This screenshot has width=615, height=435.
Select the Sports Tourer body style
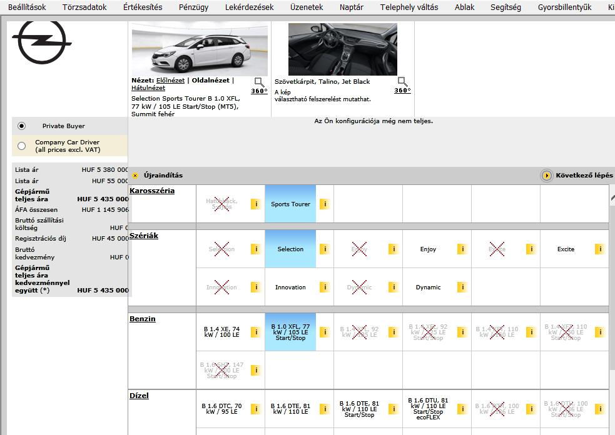[x=290, y=204]
